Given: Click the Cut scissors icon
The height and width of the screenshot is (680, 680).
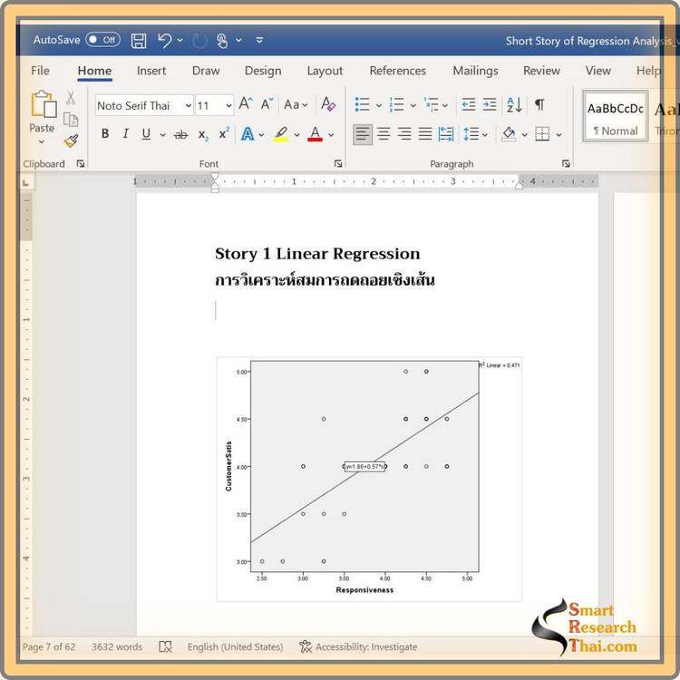Looking at the screenshot, I should [x=71, y=98].
